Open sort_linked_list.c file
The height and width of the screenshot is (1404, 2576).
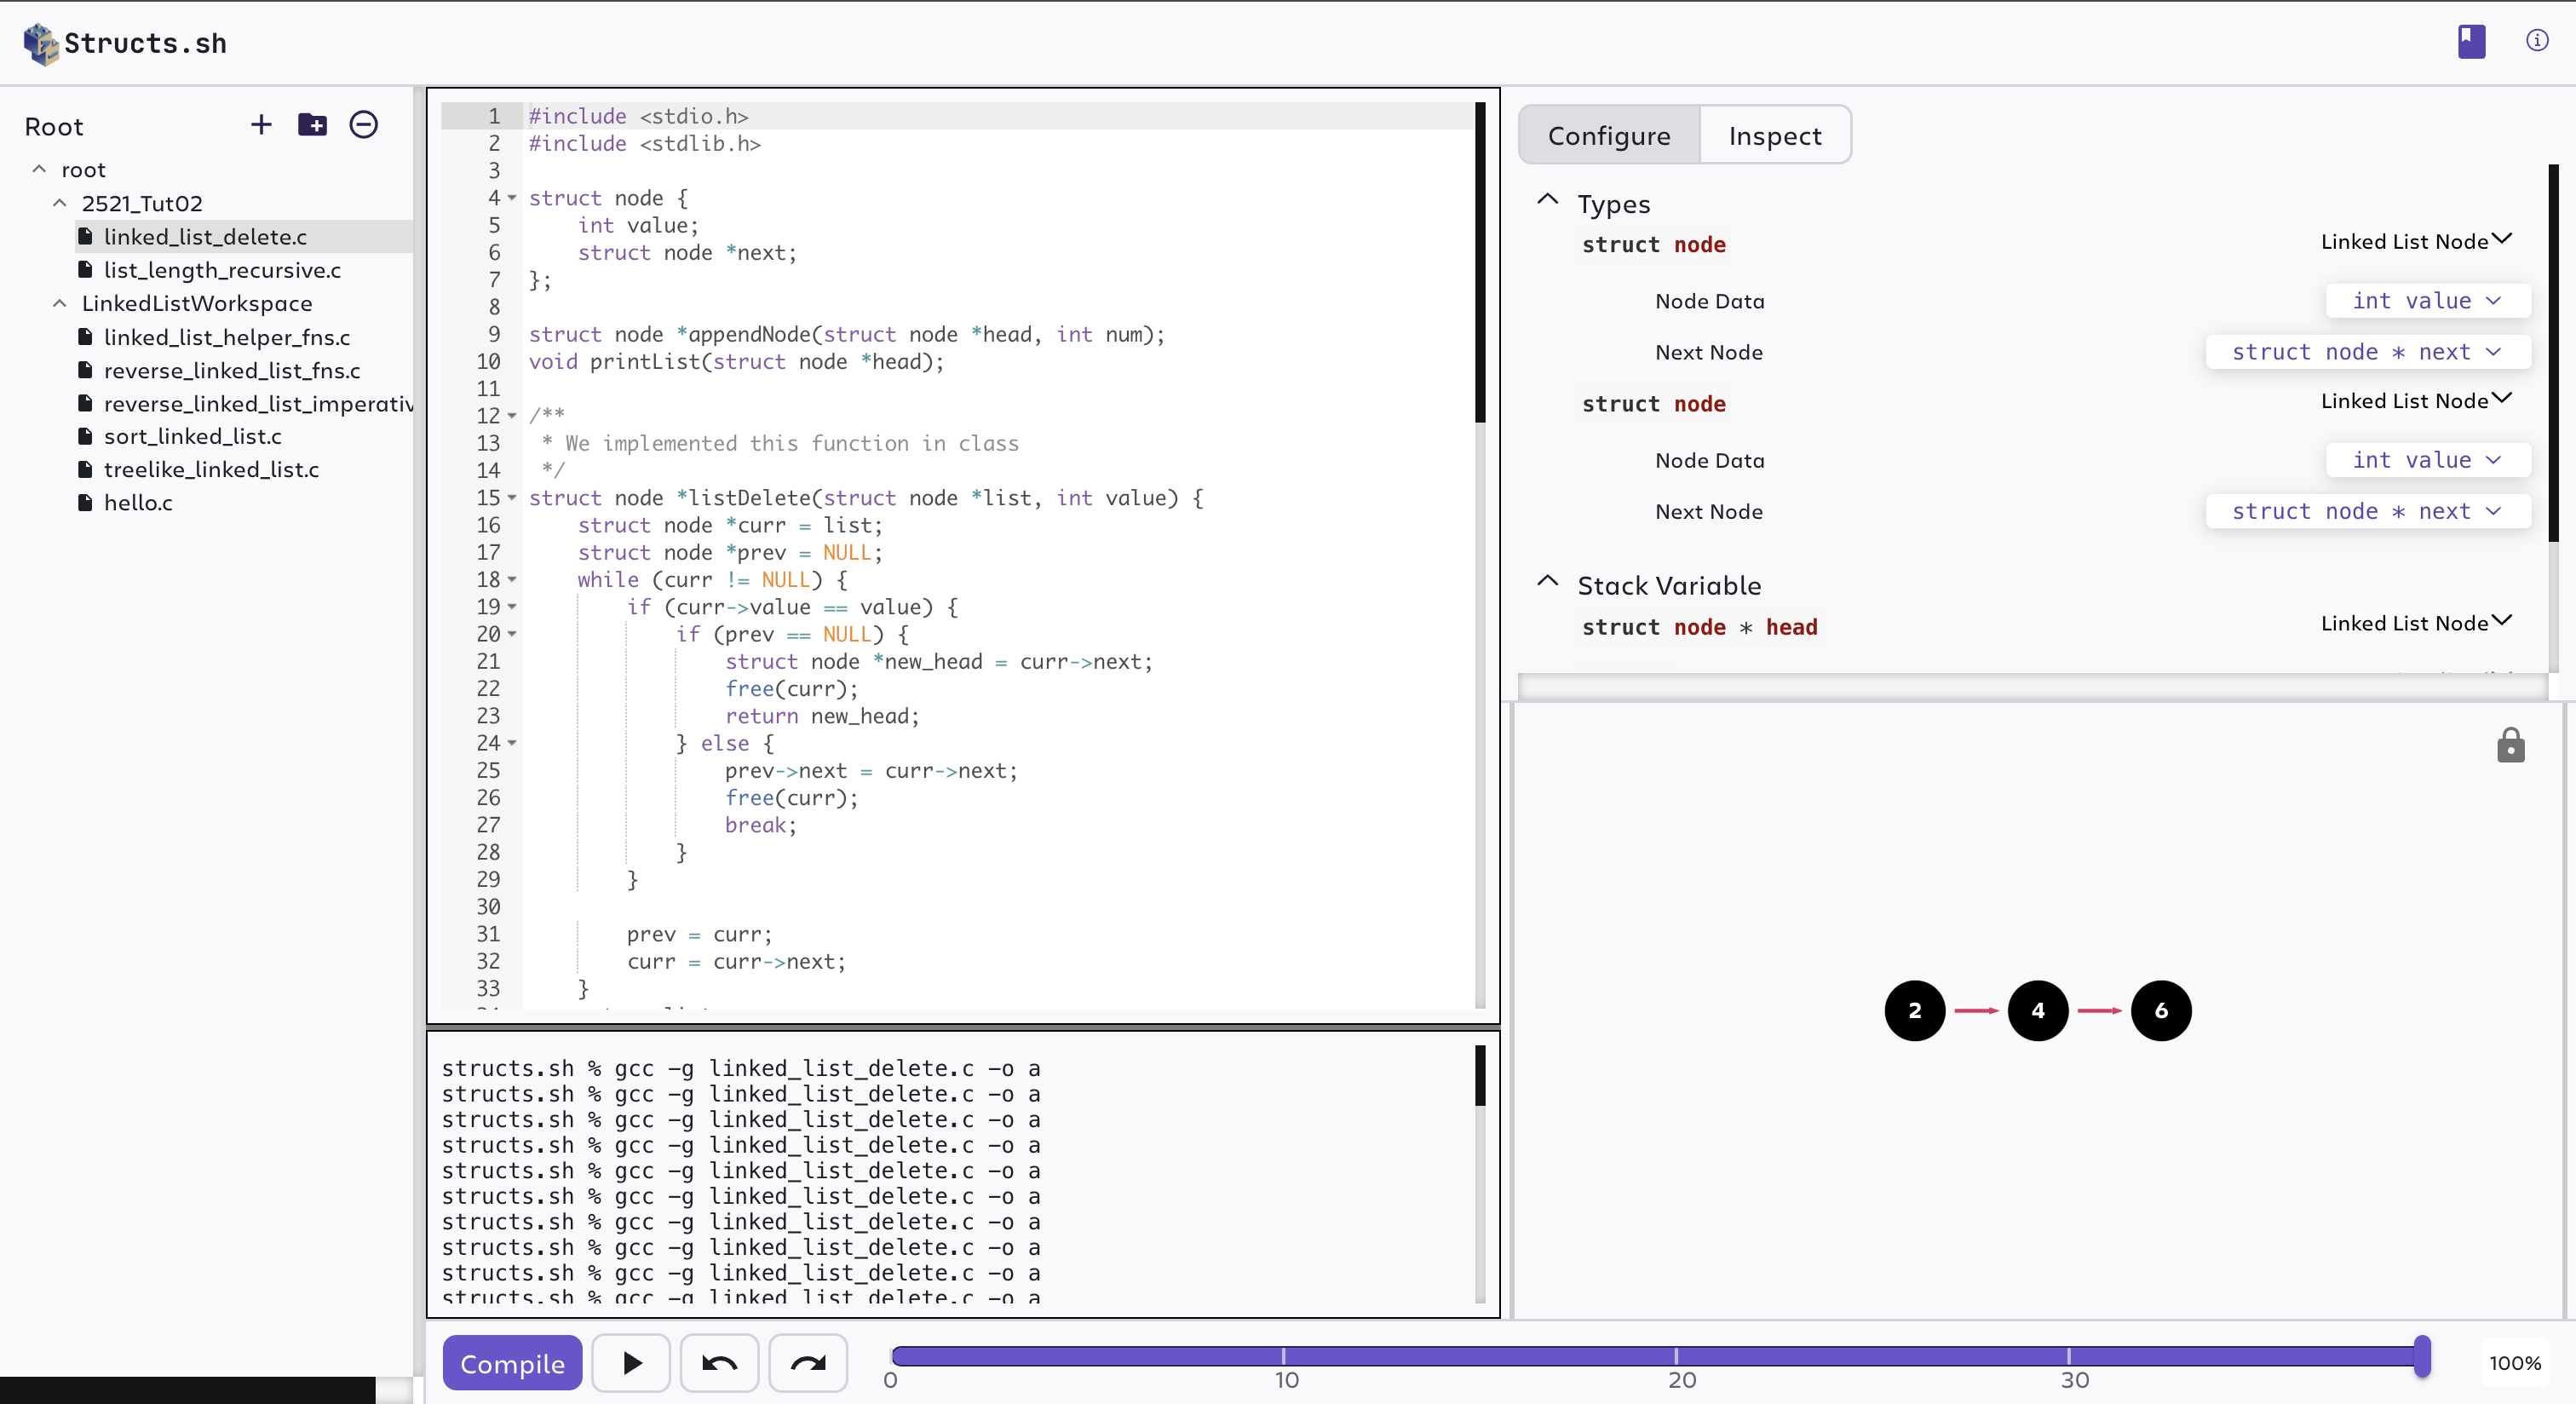(192, 435)
